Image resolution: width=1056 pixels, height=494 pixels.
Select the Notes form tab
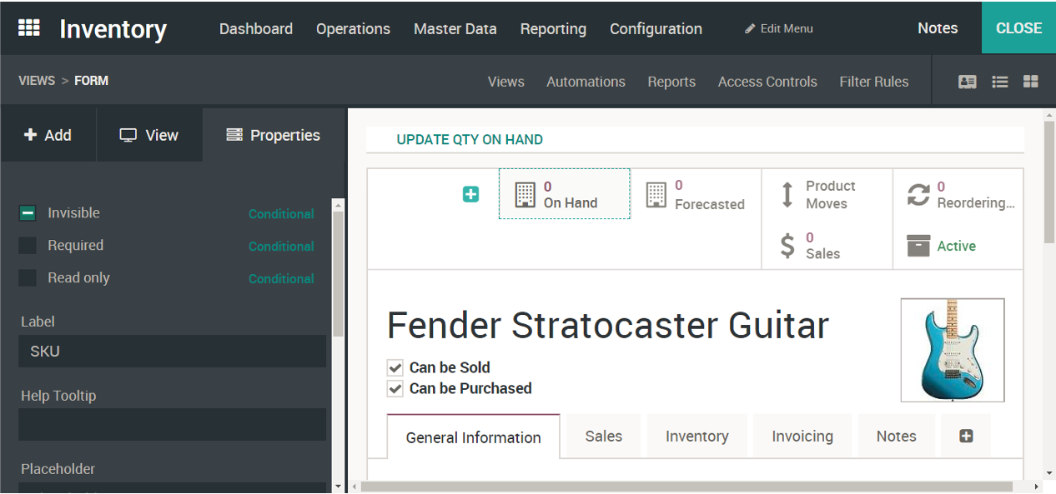(x=897, y=436)
